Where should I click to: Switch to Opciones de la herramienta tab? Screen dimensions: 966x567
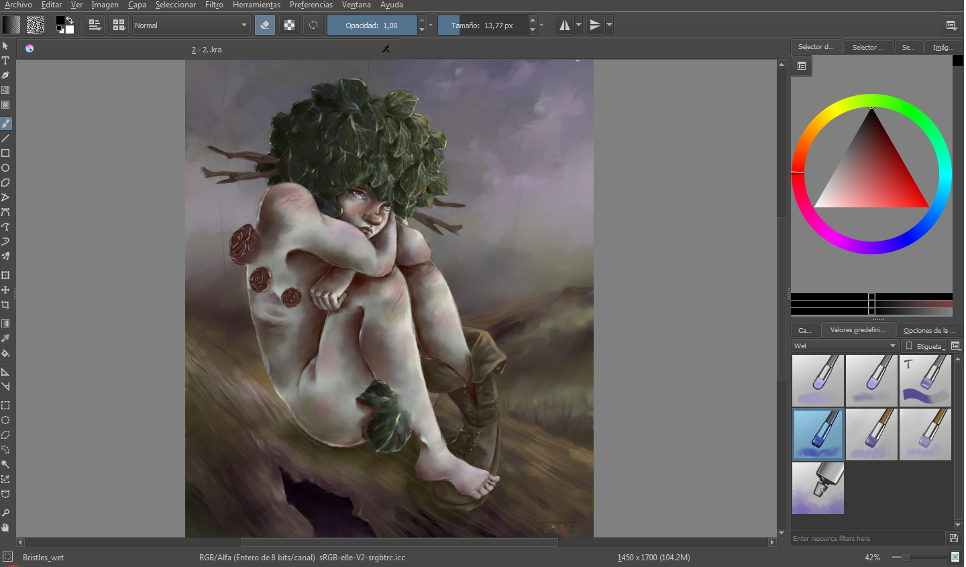click(929, 330)
